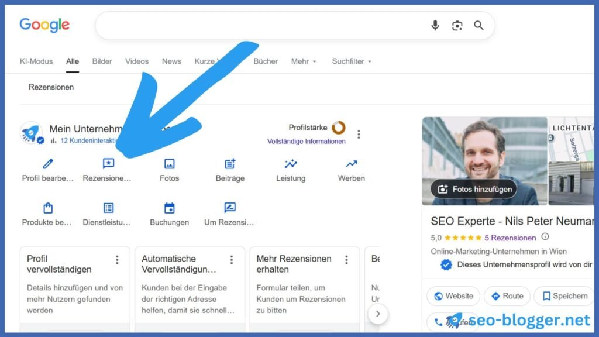Open options menu on Profil vervollständigen card
Viewport: 599px width, 337px height.
pos(117,260)
